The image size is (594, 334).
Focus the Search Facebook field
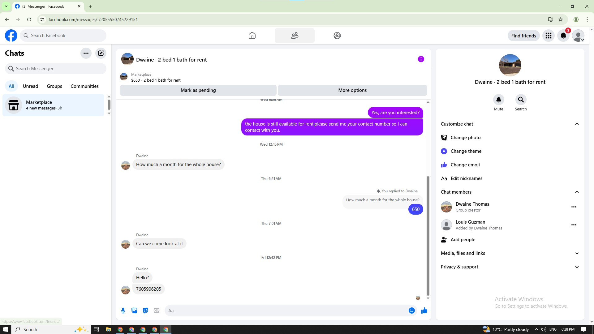click(x=63, y=36)
